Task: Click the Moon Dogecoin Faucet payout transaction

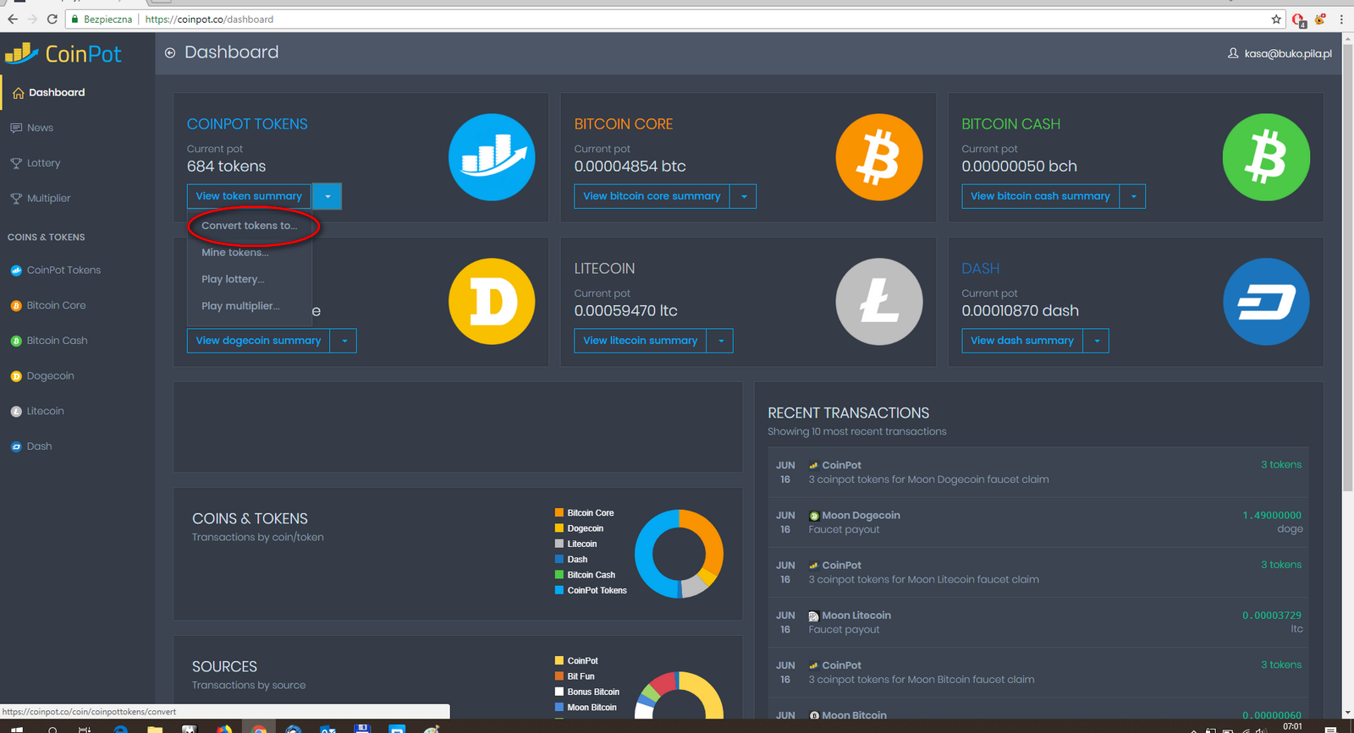Action: 1038,522
